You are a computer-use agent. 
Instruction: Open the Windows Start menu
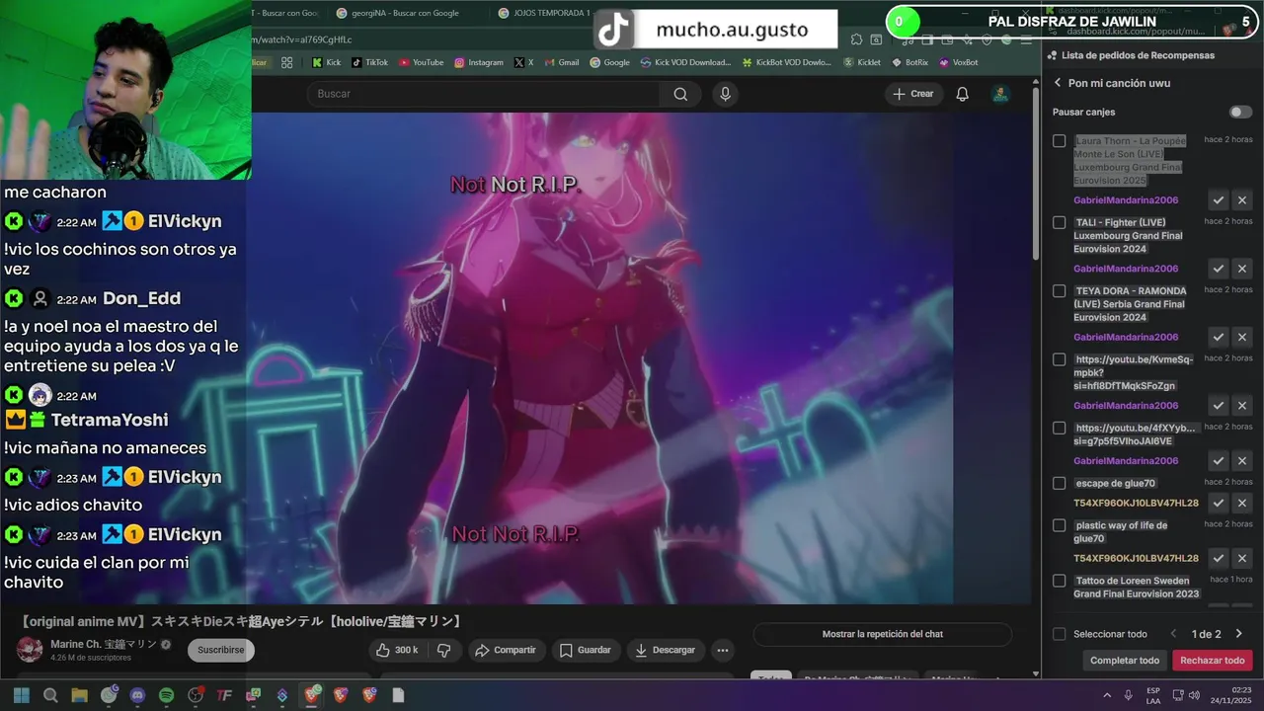tap(21, 695)
